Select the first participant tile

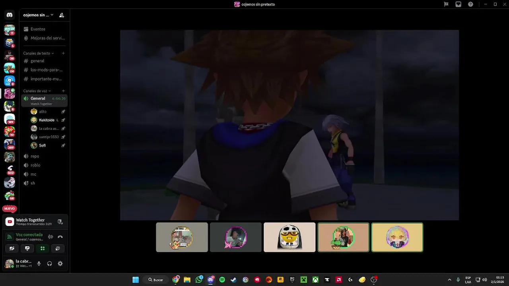182,237
